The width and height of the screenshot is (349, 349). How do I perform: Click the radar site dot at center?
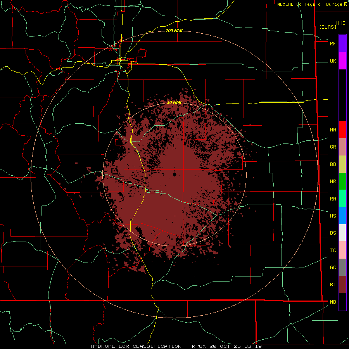(174, 174)
